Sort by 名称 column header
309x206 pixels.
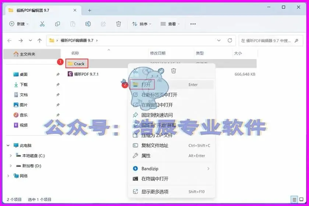click(x=75, y=53)
